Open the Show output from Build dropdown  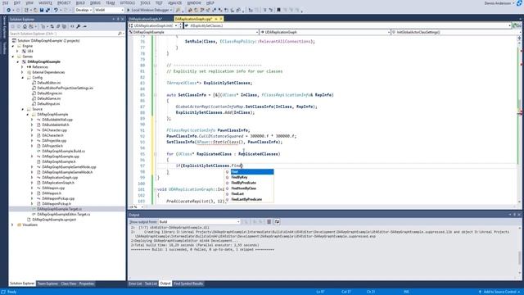tap(199, 222)
